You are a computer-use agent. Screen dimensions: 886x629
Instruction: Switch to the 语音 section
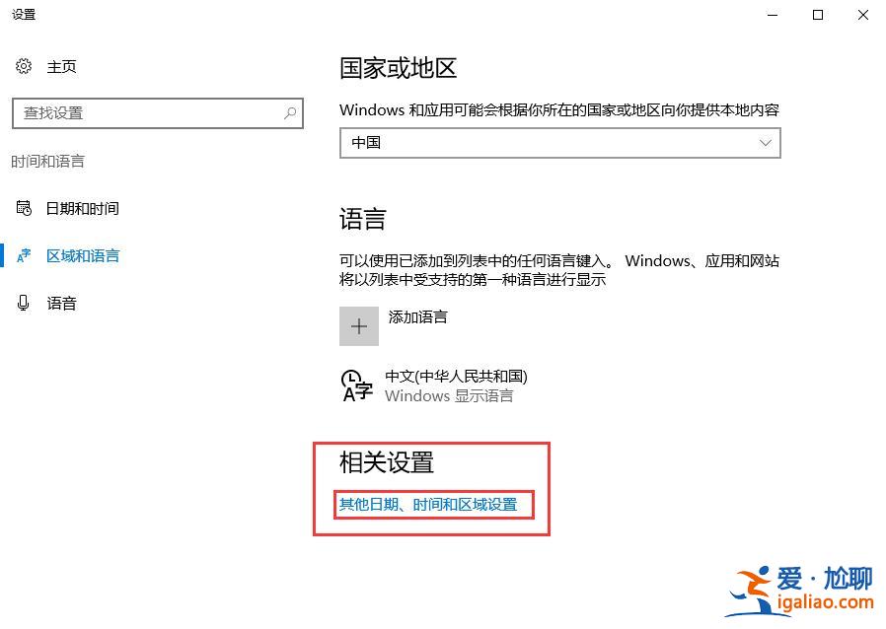61,303
